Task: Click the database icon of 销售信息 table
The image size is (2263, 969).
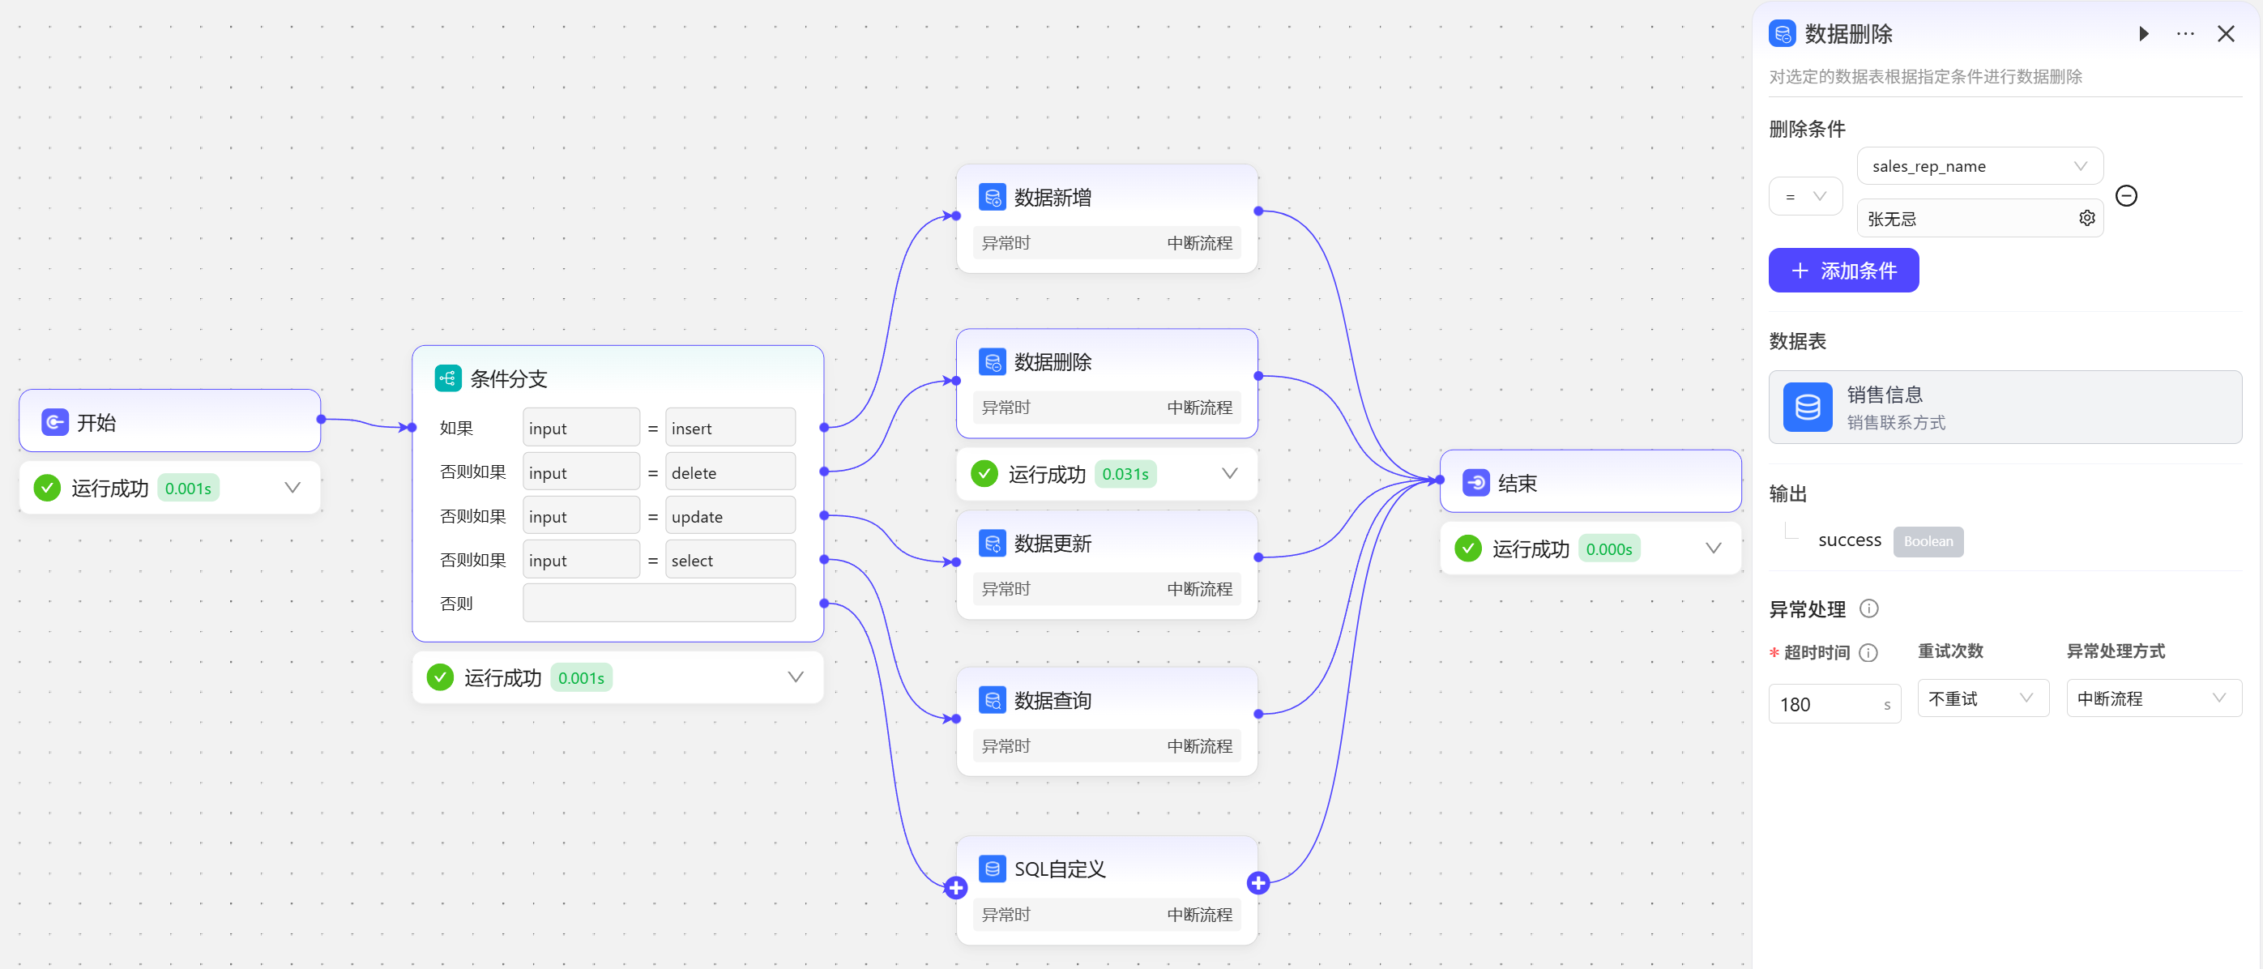Action: [x=1807, y=407]
